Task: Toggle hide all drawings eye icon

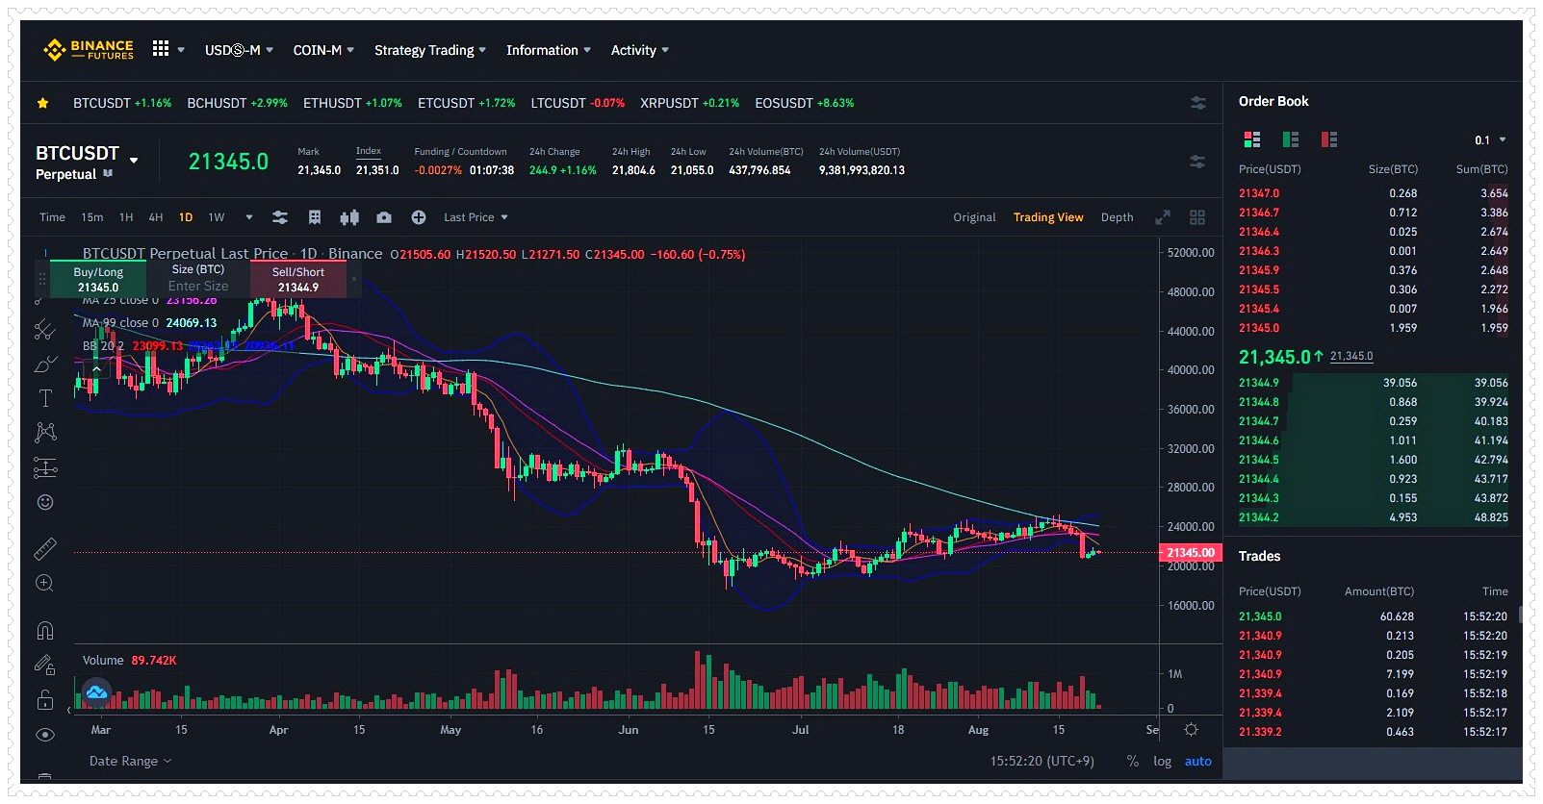Action: coord(44,735)
